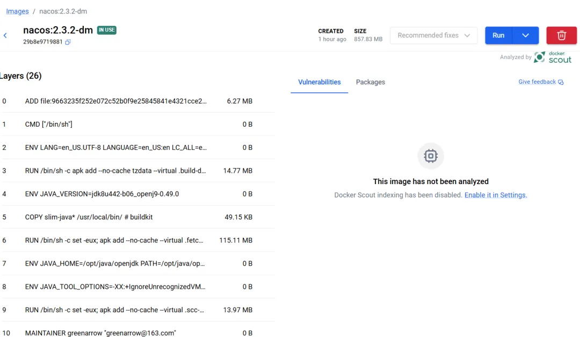This screenshot has width=580, height=337.
Task: Click the 6.27 MB layer size
Action: pos(240,101)
